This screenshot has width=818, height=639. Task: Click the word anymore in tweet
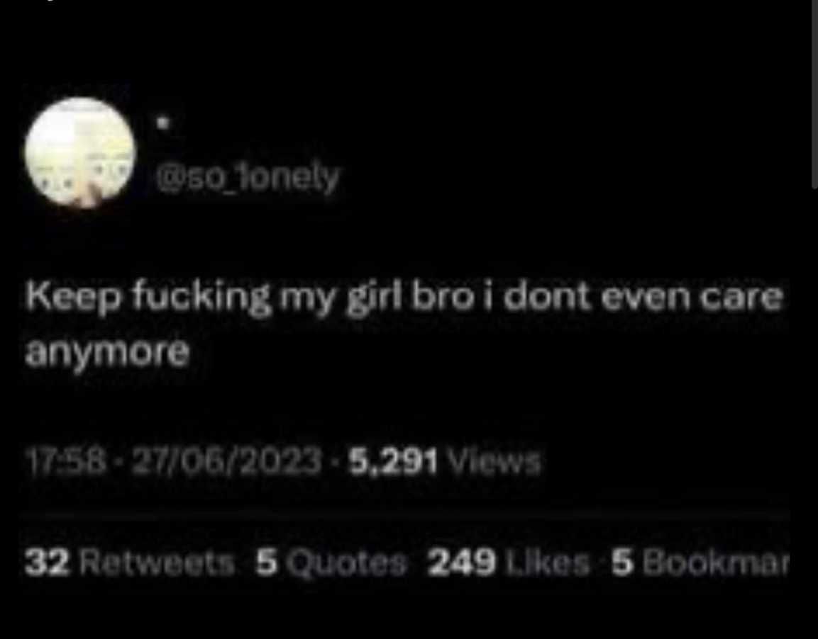[x=107, y=354]
